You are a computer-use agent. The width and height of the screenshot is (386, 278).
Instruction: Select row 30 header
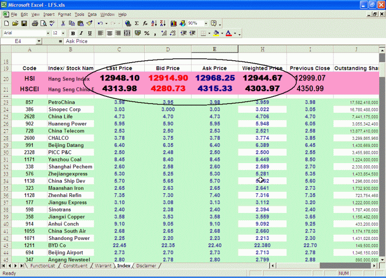(6, 152)
